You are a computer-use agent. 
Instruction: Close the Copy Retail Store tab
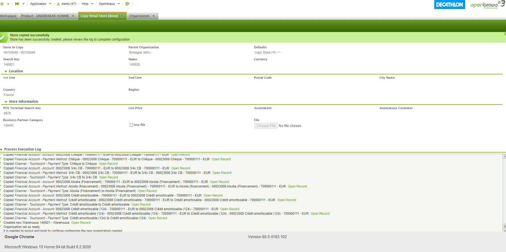pyautogui.click(x=122, y=16)
